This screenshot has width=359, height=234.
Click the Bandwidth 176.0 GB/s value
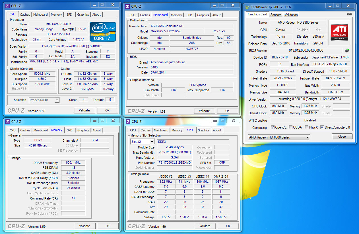point(336,92)
